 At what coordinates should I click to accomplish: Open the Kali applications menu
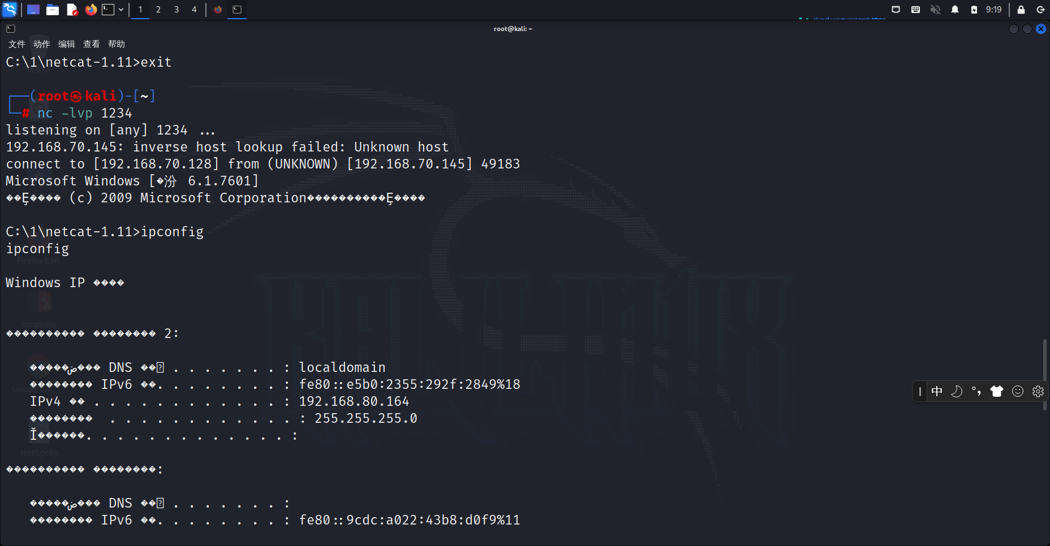(x=10, y=10)
